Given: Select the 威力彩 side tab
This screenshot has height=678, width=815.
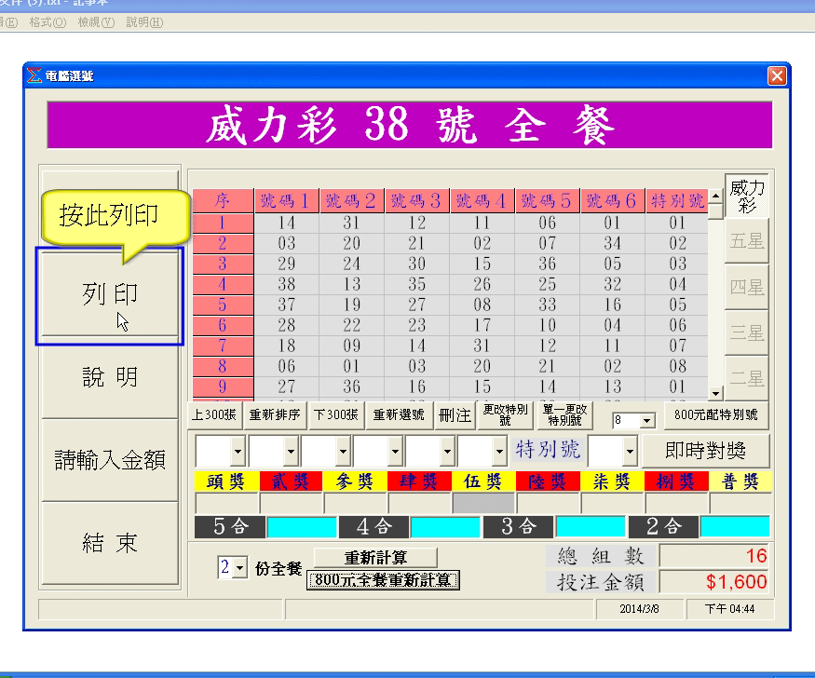Looking at the screenshot, I should [x=746, y=196].
